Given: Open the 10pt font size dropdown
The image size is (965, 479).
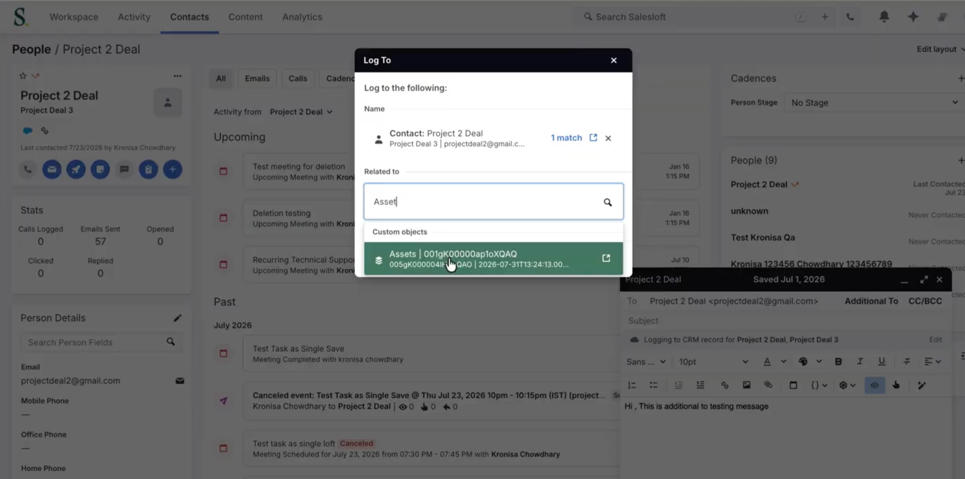Looking at the screenshot, I should pos(713,362).
